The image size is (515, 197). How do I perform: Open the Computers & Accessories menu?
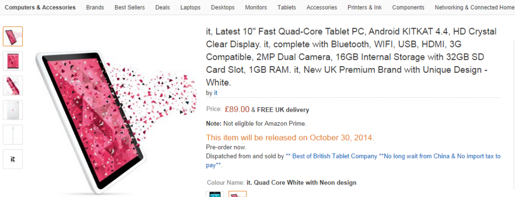[40, 7]
